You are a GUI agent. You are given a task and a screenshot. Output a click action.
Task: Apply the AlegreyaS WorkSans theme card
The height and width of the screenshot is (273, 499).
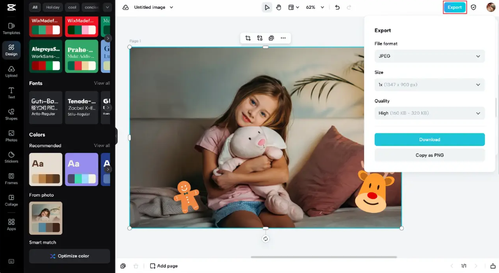pos(46,56)
